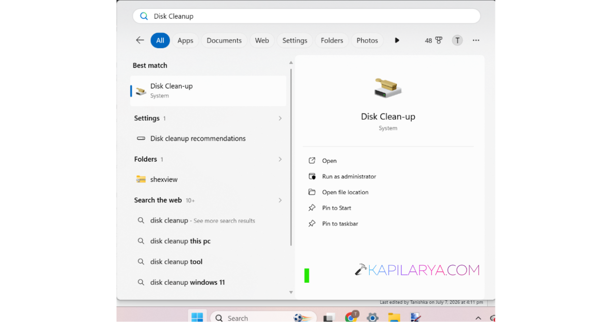Click the back arrow in search panel

click(140, 40)
